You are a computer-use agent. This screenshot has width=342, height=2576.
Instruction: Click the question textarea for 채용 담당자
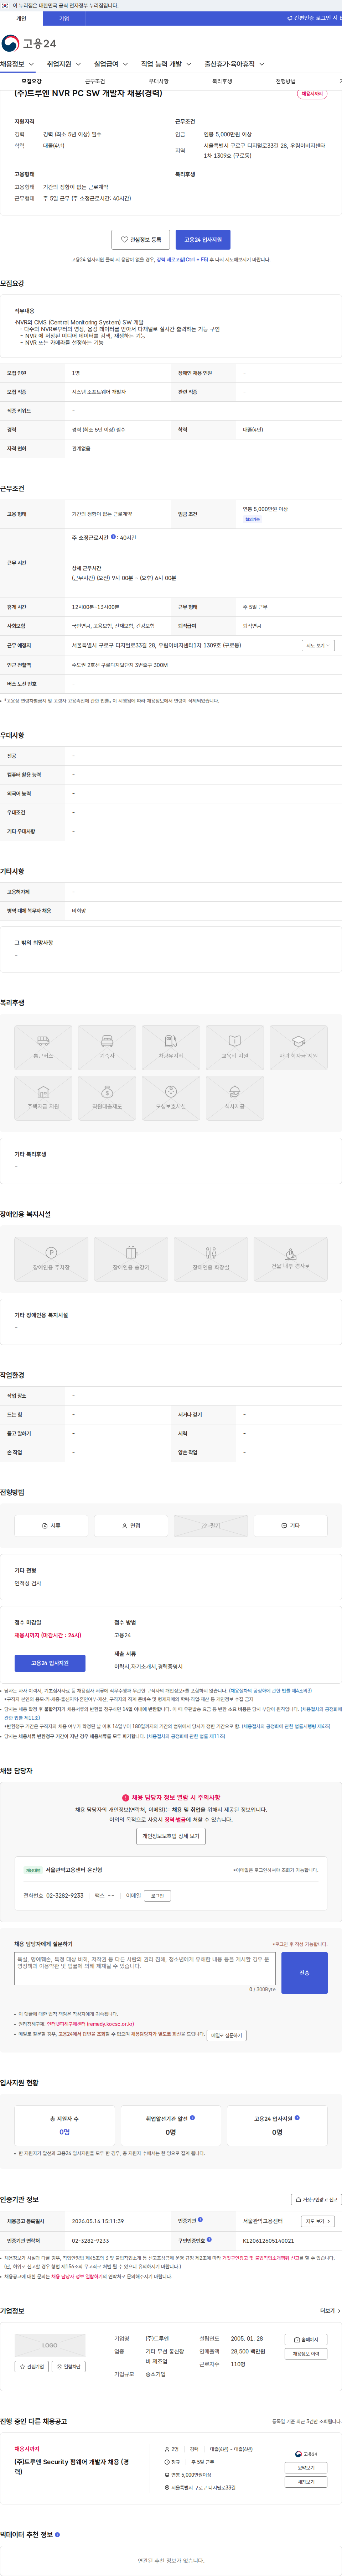[145, 1969]
